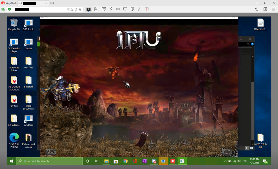Open Microsoft Store from the taskbar
278x169 pixels.
116,161
